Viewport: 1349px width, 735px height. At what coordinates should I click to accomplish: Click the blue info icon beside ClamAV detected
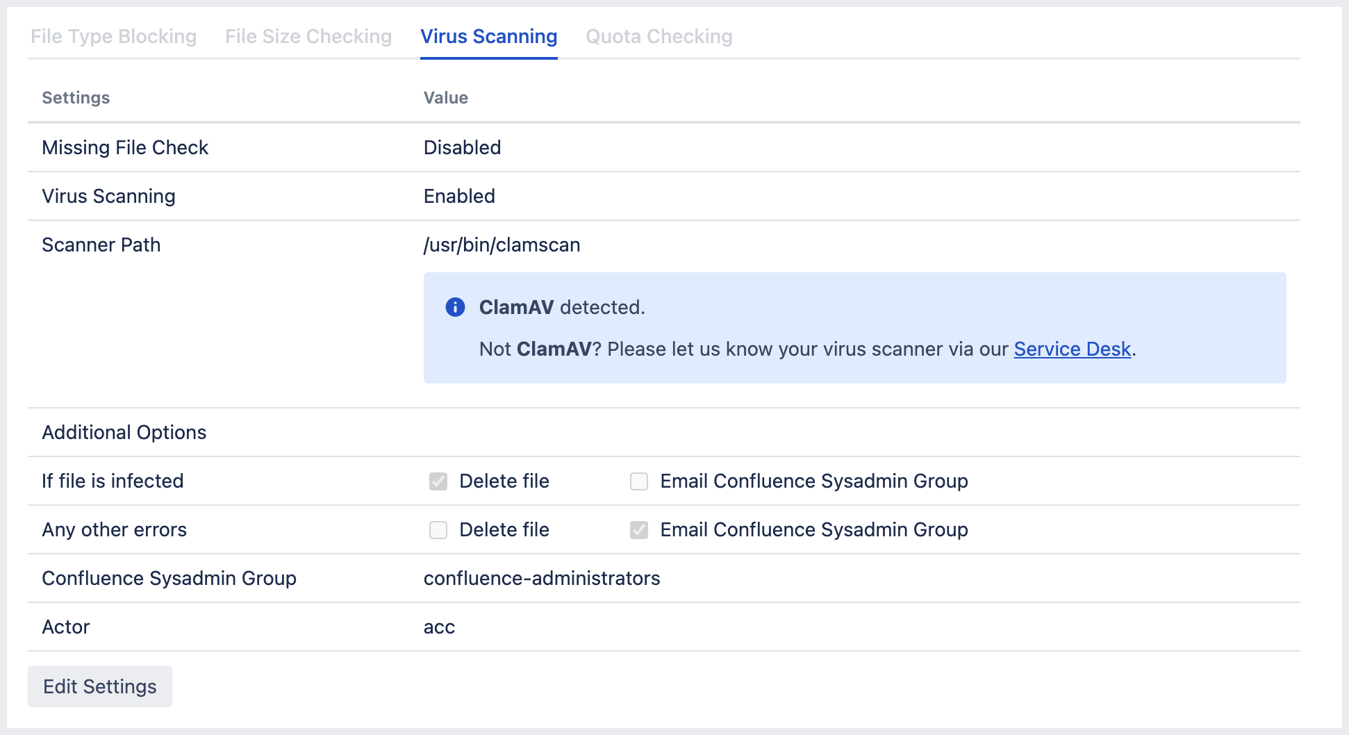(455, 307)
